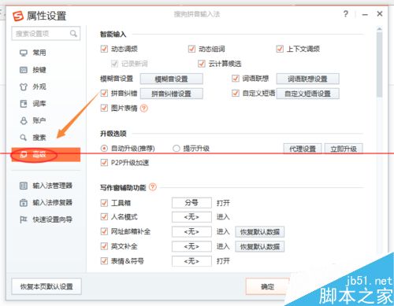394x306 pixels.
Task: Open the 外观 appearance shirt icon
Action: 24,87
